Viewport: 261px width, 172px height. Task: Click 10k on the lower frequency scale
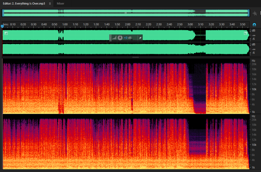coord(254,145)
